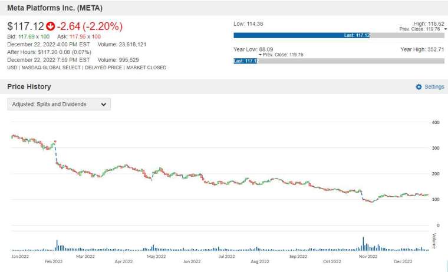
Task: Click the DELAYED PRICE label
Action: click(x=103, y=68)
